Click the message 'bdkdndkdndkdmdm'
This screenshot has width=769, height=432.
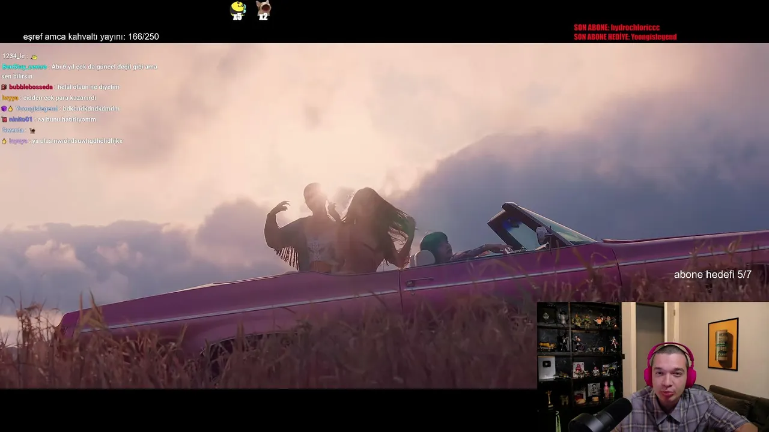[91, 109]
